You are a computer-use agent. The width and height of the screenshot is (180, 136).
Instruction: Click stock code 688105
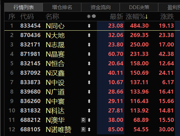coord(30,130)
